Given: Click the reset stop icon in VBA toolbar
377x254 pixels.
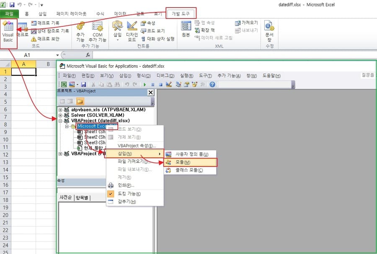Looking at the screenshot, I should click(x=160, y=85).
